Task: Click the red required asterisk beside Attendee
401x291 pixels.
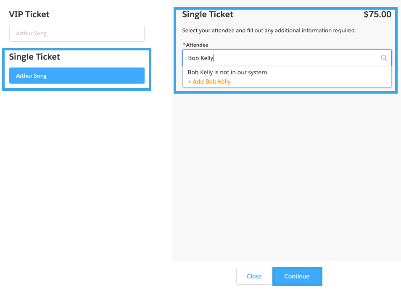Action: (184, 43)
